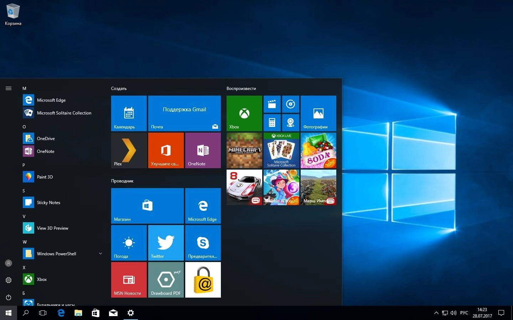Open the Movies & TV clapperboard tile
This screenshot has height=320, width=513.
[x=272, y=104]
